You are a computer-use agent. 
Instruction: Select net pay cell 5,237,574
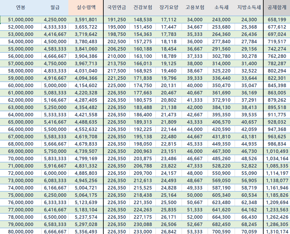pyautogui.click(x=86, y=217)
